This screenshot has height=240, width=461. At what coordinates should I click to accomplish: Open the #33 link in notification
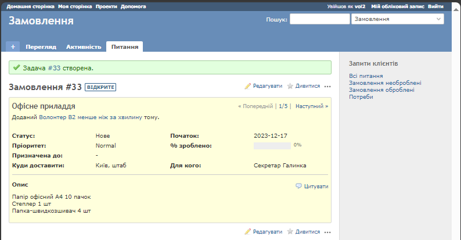[x=55, y=68]
